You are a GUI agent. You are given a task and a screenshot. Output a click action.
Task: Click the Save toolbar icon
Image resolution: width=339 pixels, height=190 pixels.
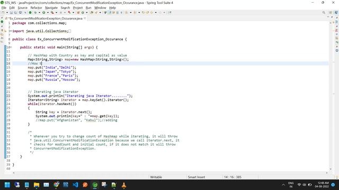(11, 13)
